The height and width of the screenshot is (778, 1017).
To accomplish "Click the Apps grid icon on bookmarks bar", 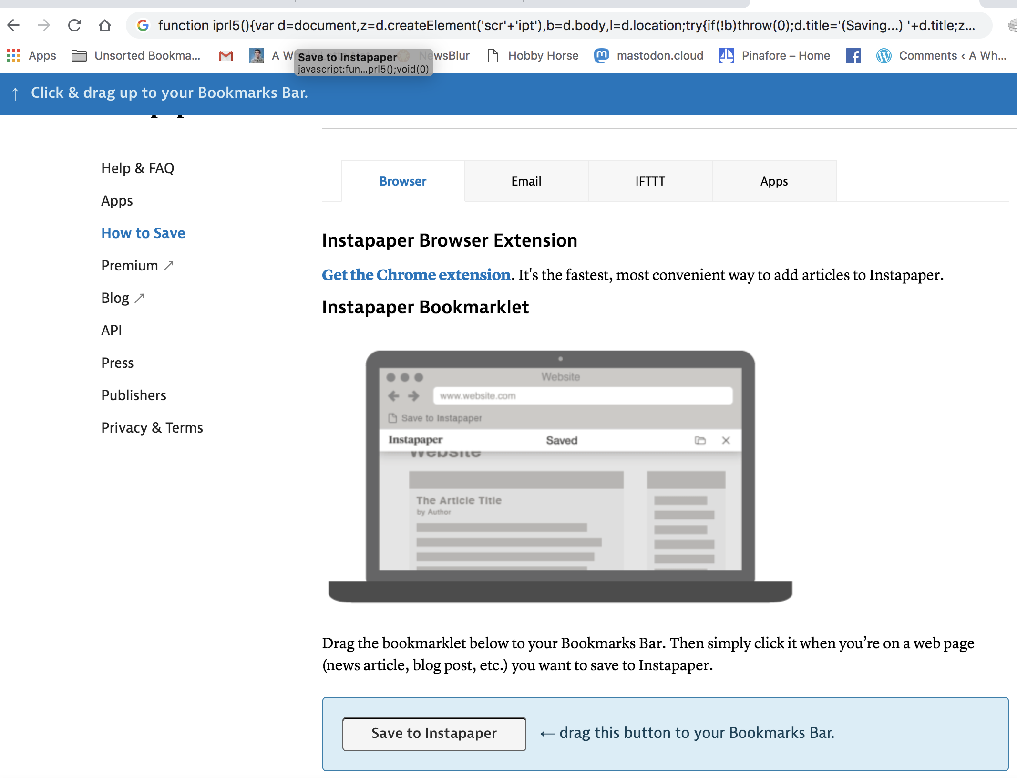I will click(x=13, y=56).
